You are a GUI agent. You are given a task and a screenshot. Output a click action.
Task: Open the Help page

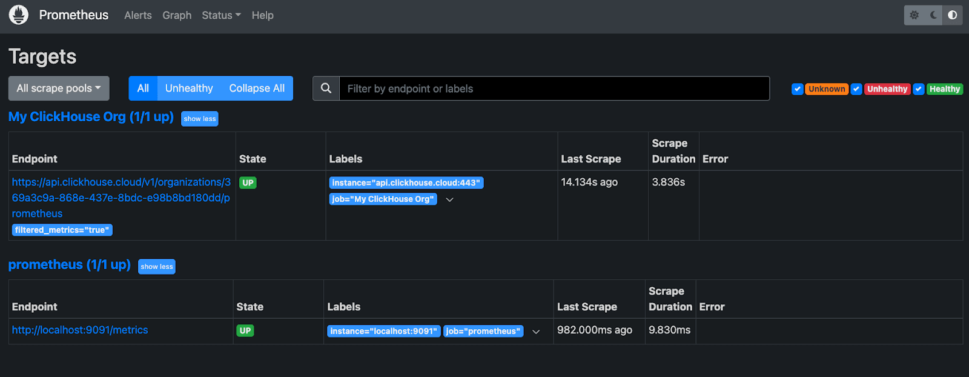coord(263,15)
